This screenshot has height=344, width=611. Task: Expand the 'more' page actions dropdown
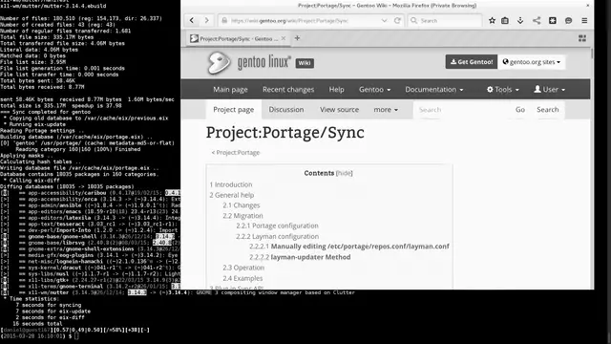coord(386,110)
